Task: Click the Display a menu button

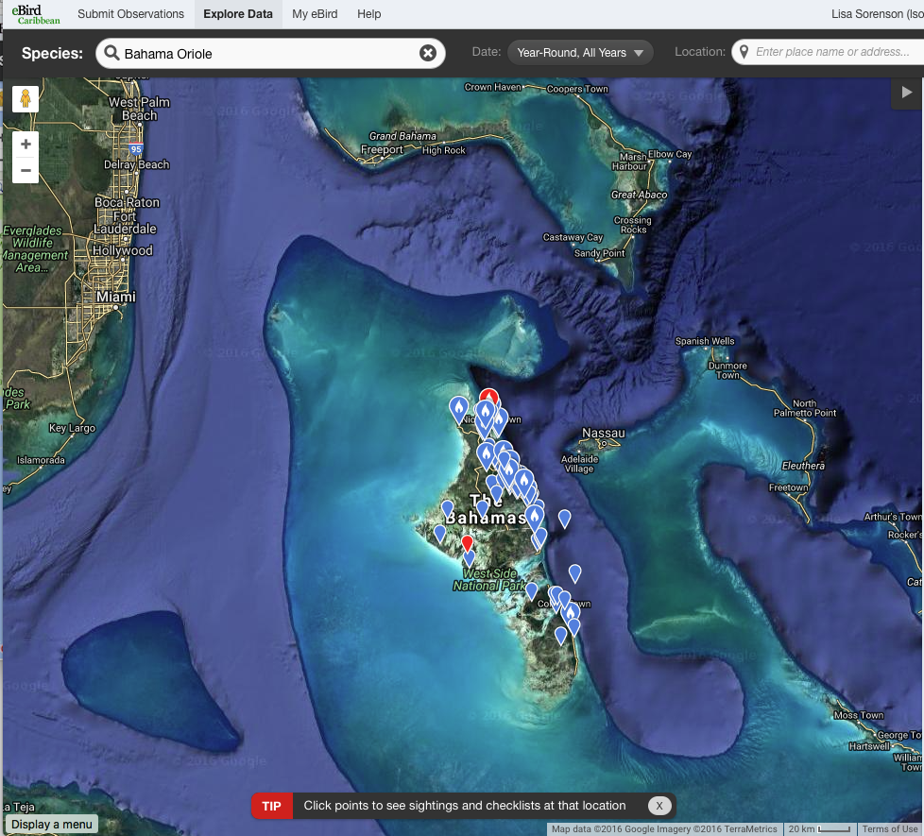Action: (52, 825)
